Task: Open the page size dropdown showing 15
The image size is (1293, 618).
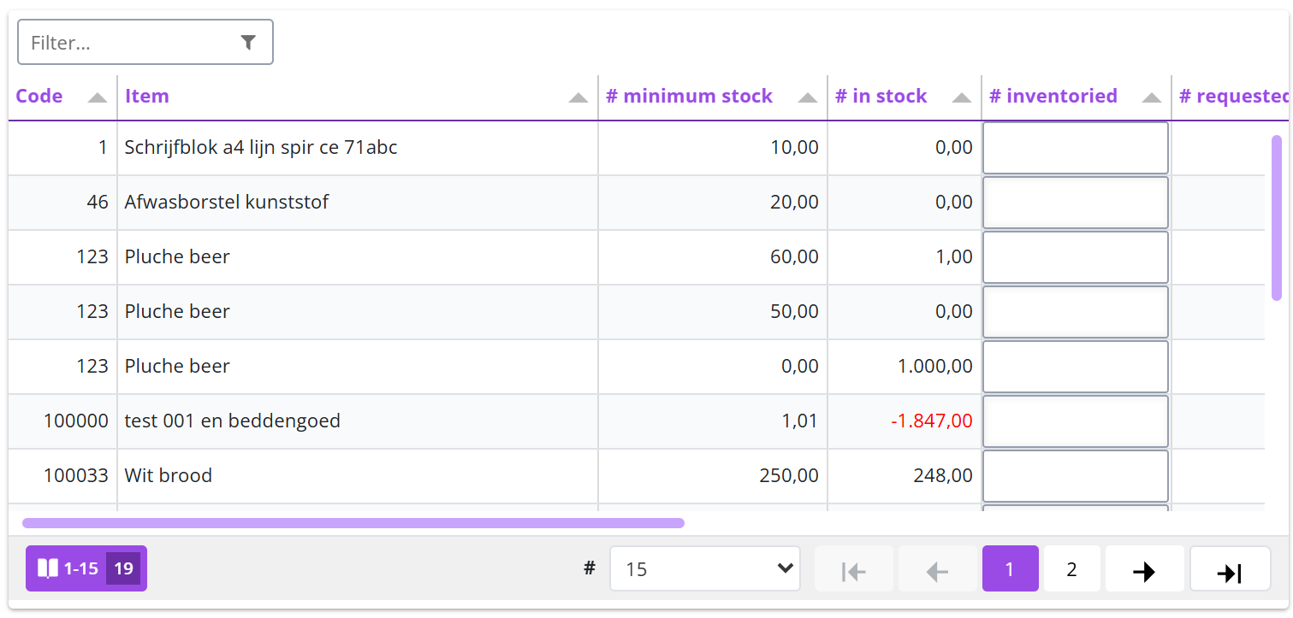Action: [x=705, y=569]
